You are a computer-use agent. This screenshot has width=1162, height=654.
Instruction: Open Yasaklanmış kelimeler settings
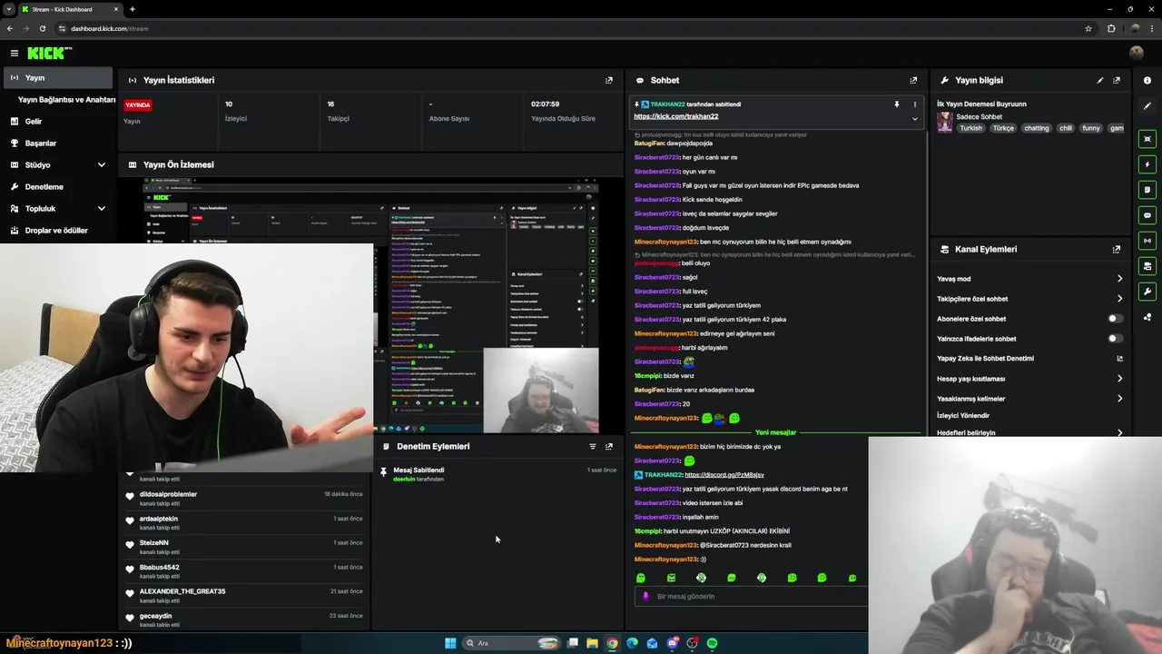pyautogui.click(x=1030, y=399)
